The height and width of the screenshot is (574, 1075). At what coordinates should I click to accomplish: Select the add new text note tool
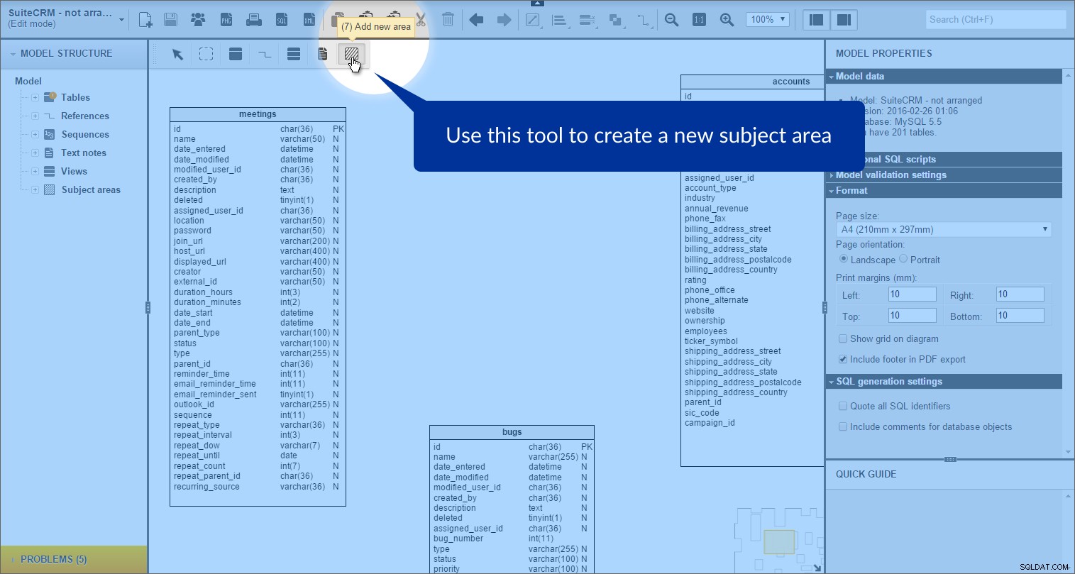point(323,54)
